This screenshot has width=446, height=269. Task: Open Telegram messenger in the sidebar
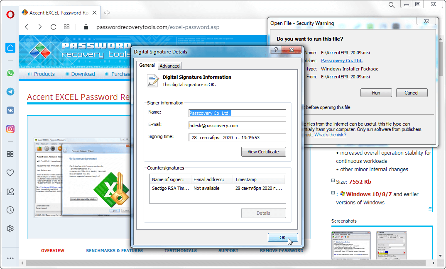(10, 92)
